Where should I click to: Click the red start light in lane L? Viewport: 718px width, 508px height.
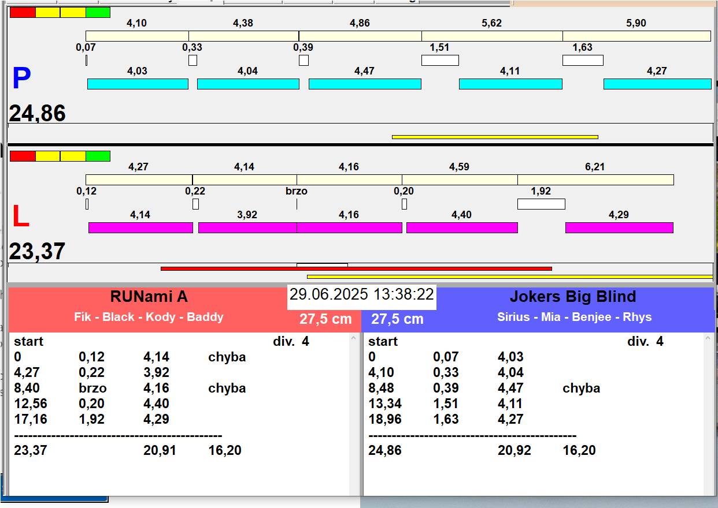(23, 156)
